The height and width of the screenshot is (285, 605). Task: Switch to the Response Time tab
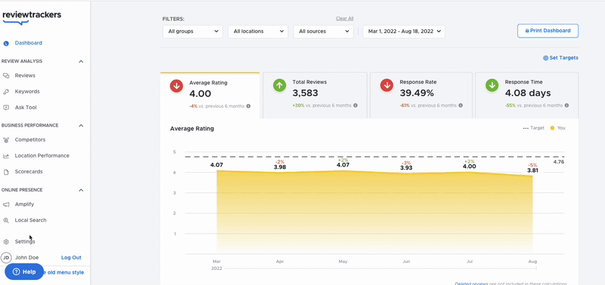(x=527, y=95)
